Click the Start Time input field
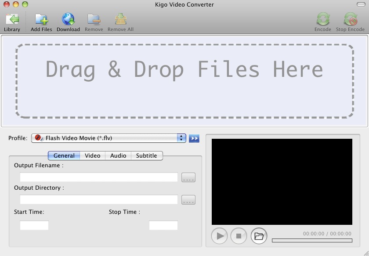The image size is (369, 256). [x=34, y=225]
